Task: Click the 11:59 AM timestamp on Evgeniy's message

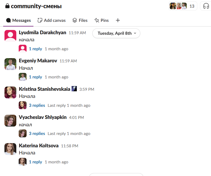Action: 68,61
